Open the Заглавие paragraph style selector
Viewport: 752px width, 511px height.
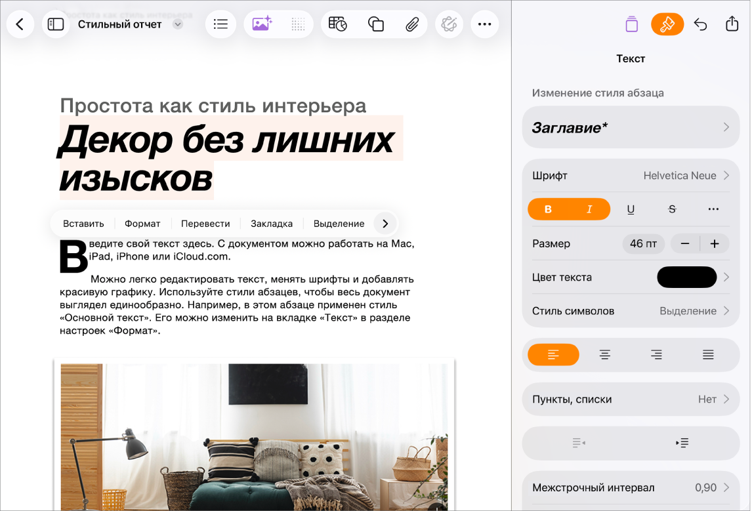(x=631, y=127)
